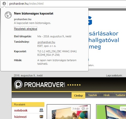The width and height of the screenshot is (126, 119).
Task: Click the 'TLS 1.2 AES_256_CBC HMAC-SHA1' connection text
Action: click(x=57, y=51)
